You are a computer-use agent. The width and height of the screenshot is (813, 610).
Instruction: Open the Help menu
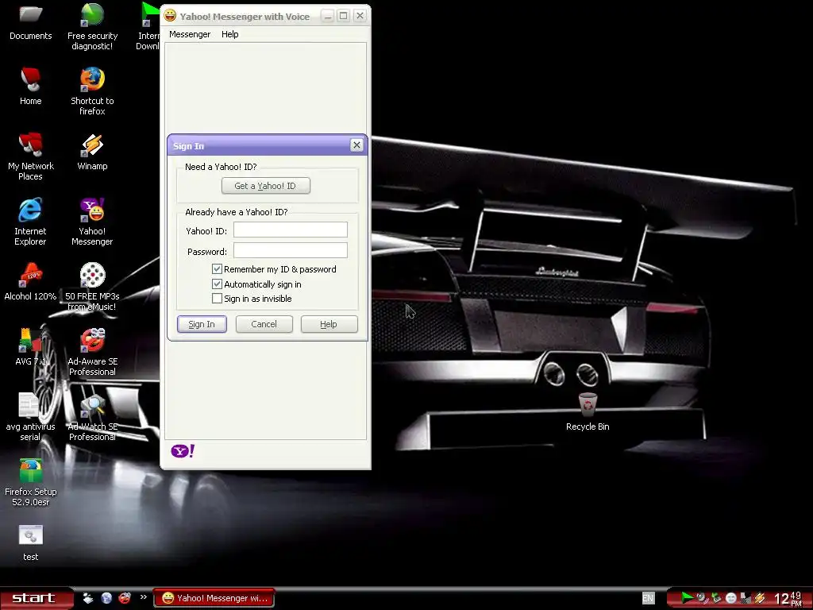(229, 34)
